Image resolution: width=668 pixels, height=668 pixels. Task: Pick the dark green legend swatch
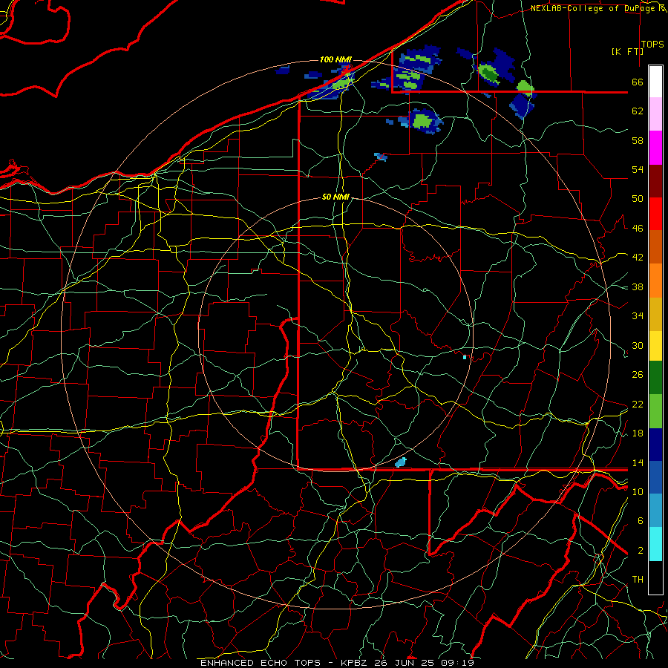click(x=655, y=379)
